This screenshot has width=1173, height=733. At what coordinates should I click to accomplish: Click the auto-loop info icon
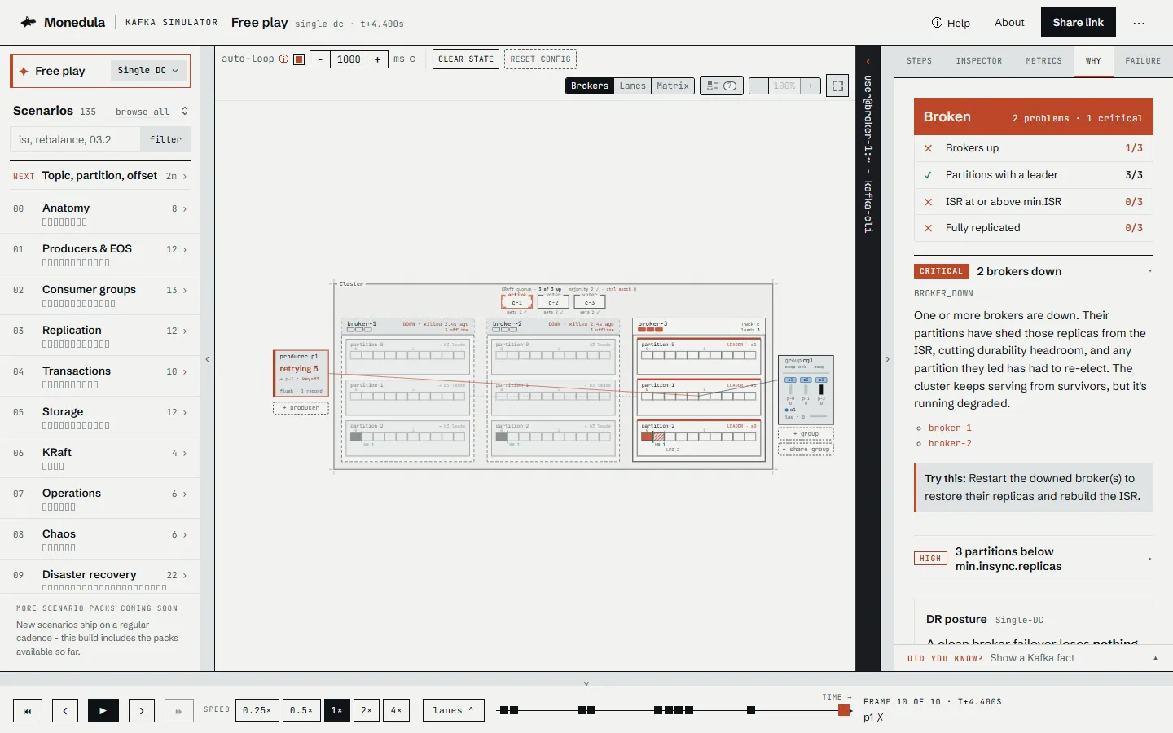coord(283,59)
